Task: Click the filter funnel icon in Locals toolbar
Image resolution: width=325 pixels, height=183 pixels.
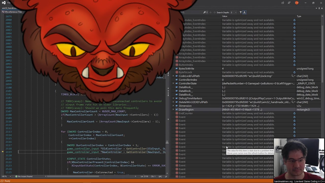Action: (x=240, y=12)
